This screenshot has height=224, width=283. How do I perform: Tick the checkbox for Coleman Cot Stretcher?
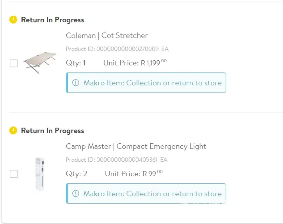coord(14,63)
